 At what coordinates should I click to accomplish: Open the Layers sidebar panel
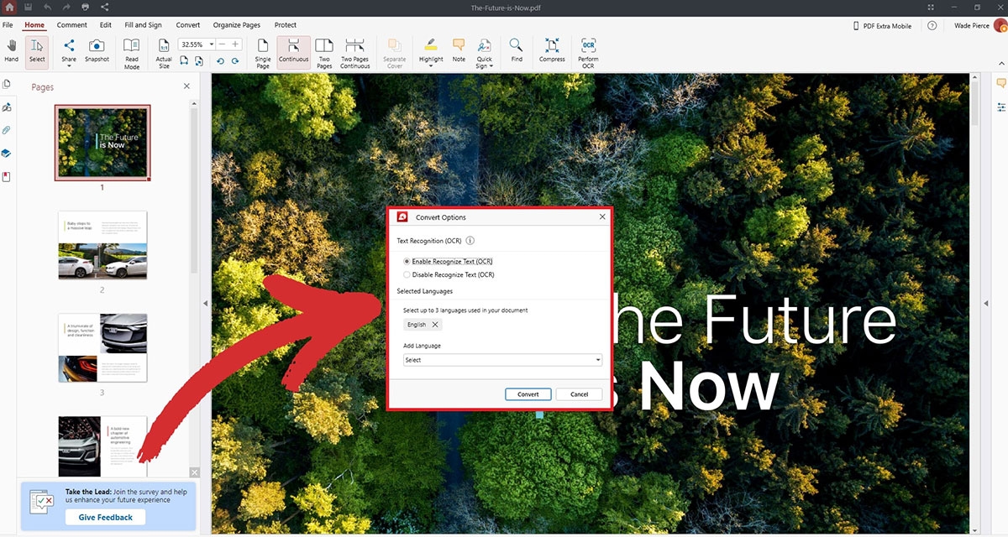pyautogui.click(x=7, y=154)
